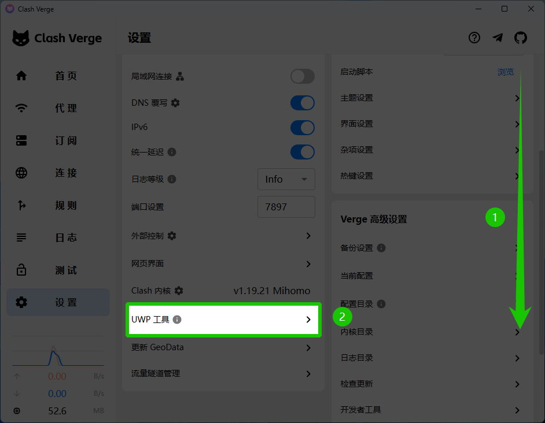
Task: Click the test lock icon in sidebar
Action: (x=21, y=269)
